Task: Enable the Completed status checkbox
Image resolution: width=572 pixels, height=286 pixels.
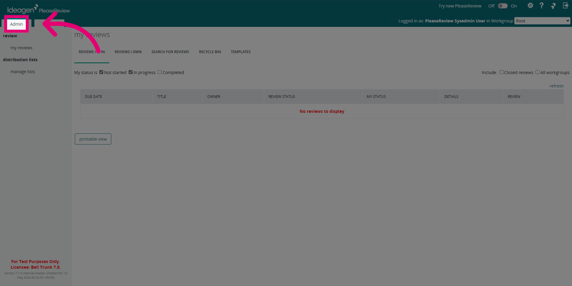Action: tap(160, 72)
